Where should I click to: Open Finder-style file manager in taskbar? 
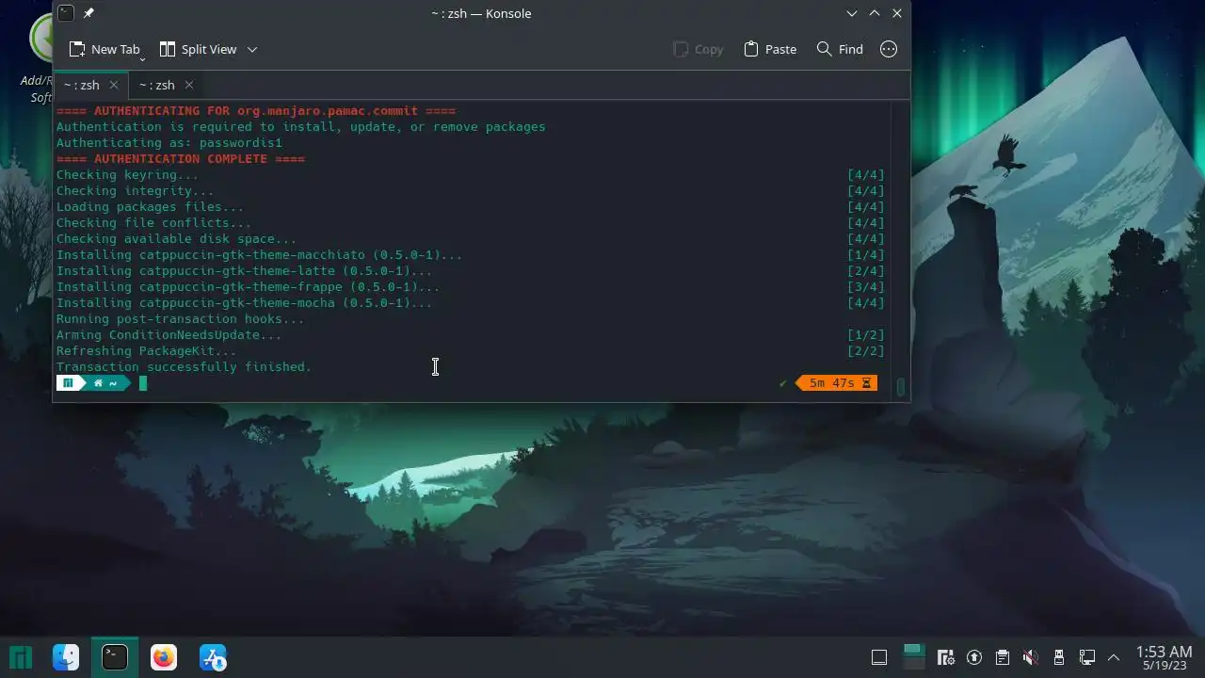click(x=66, y=657)
